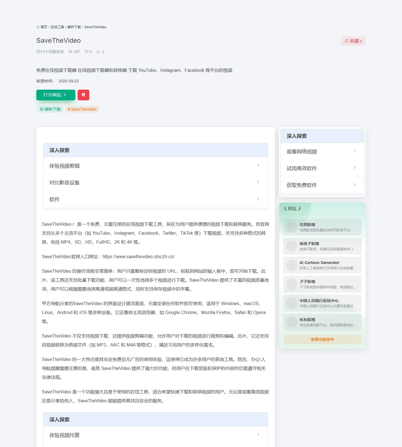Click the top 深入探索 header in article
Image resolution: width=402 pixels, height=447 pixels.
(155, 150)
